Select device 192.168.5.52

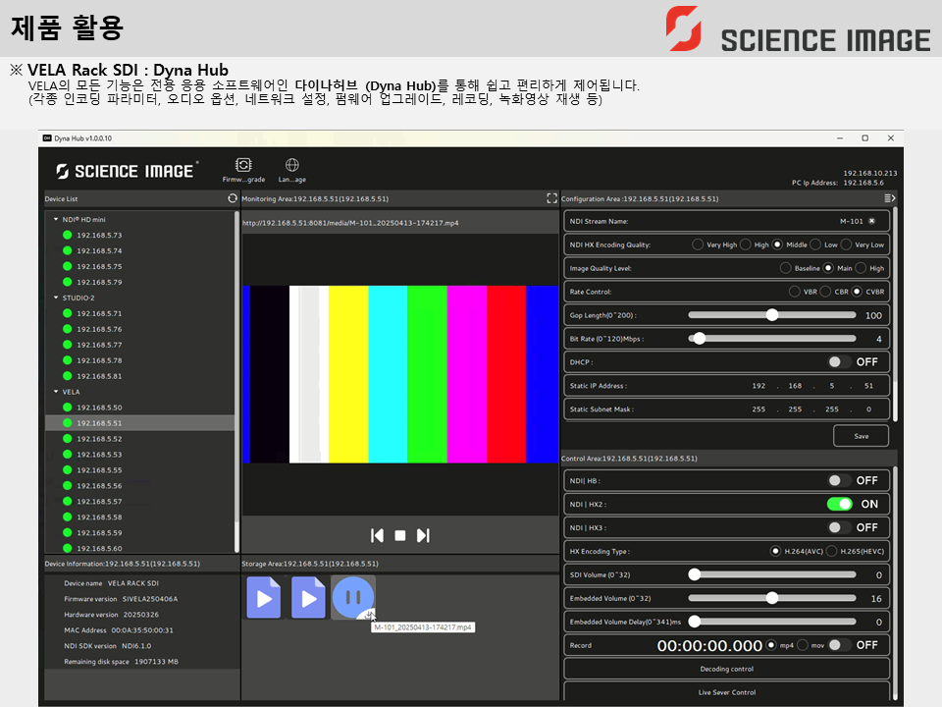[99, 439]
